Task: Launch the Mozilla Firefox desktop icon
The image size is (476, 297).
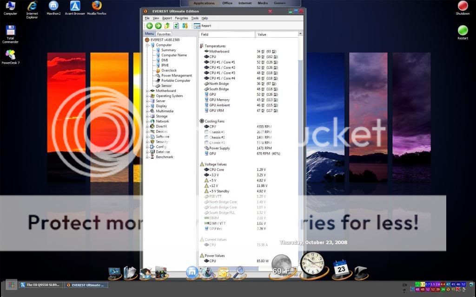Action: pos(97,8)
